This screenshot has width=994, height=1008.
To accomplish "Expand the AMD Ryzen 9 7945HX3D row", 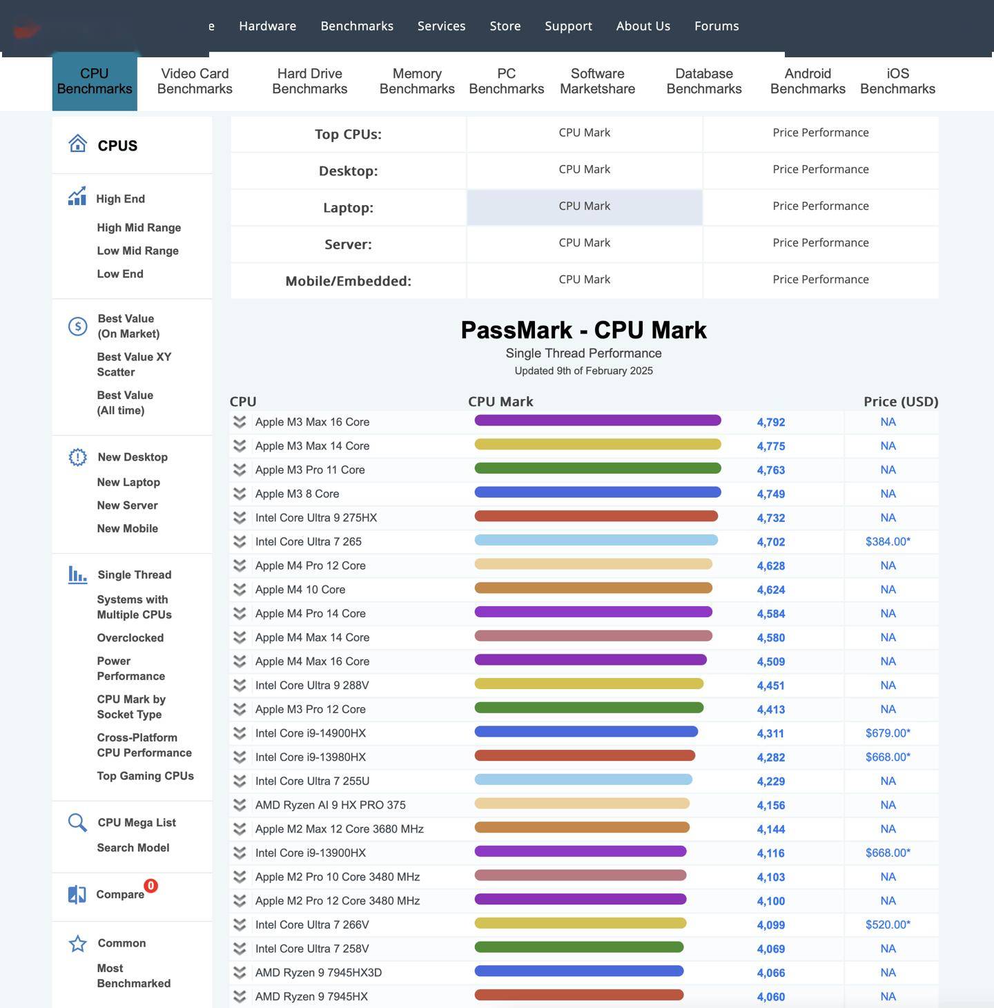I will coord(240,973).
